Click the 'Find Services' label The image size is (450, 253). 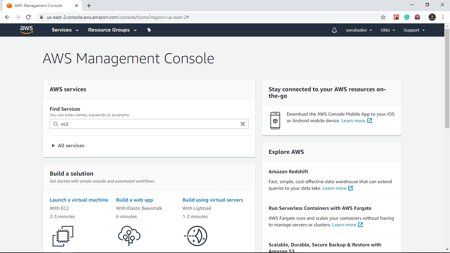click(65, 109)
